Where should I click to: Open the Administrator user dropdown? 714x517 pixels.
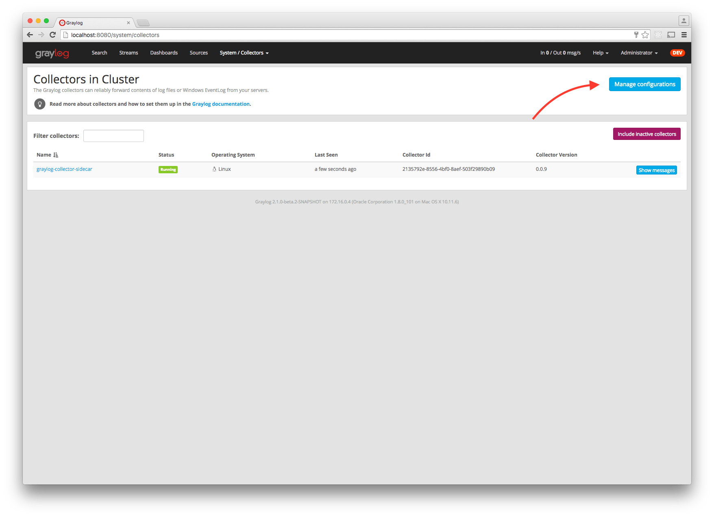tap(639, 53)
